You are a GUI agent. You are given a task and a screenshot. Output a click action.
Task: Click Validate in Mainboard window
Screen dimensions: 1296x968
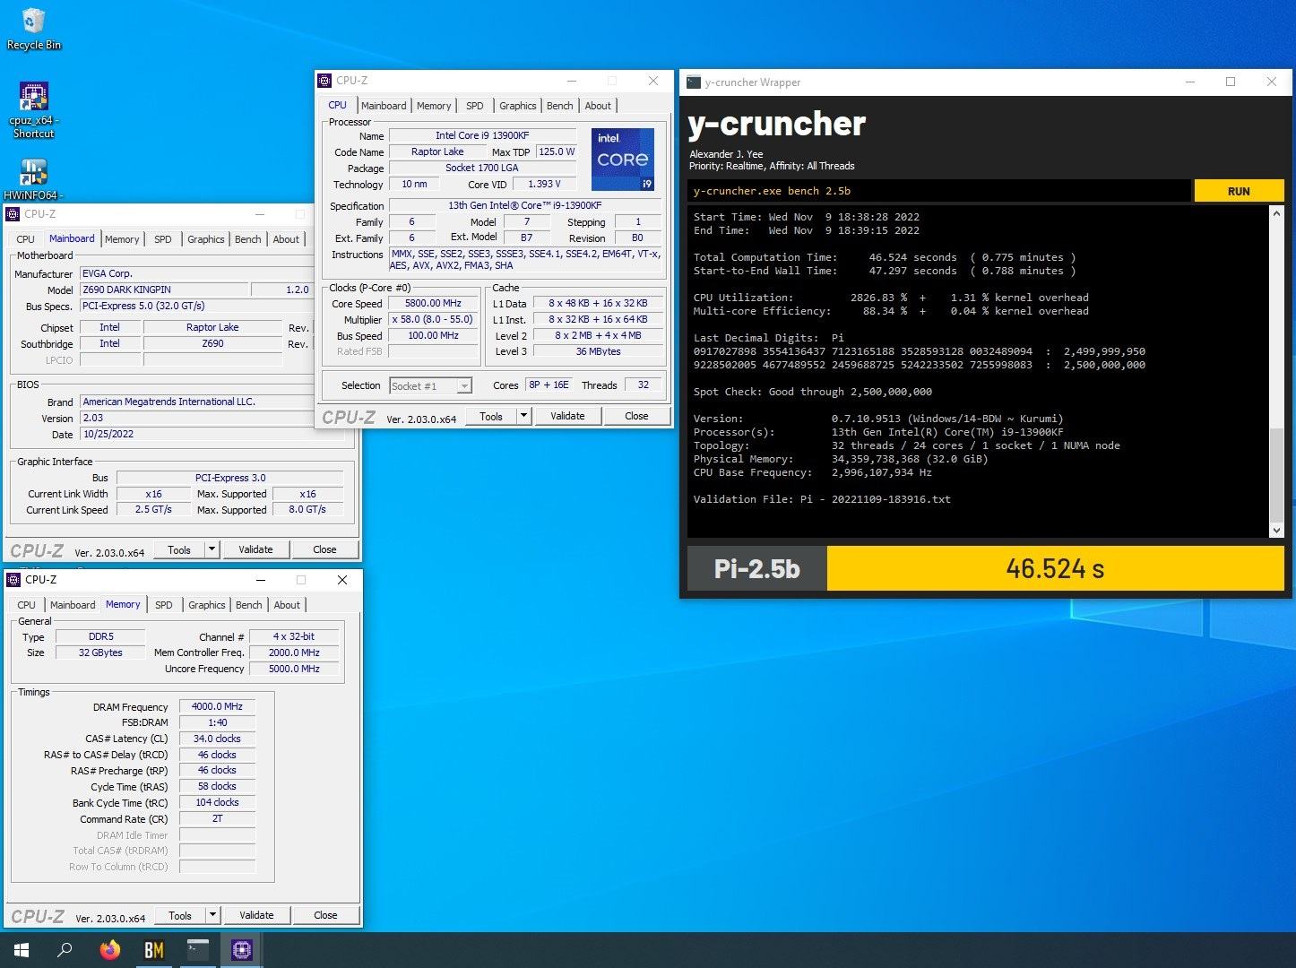(x=255, y=549)
